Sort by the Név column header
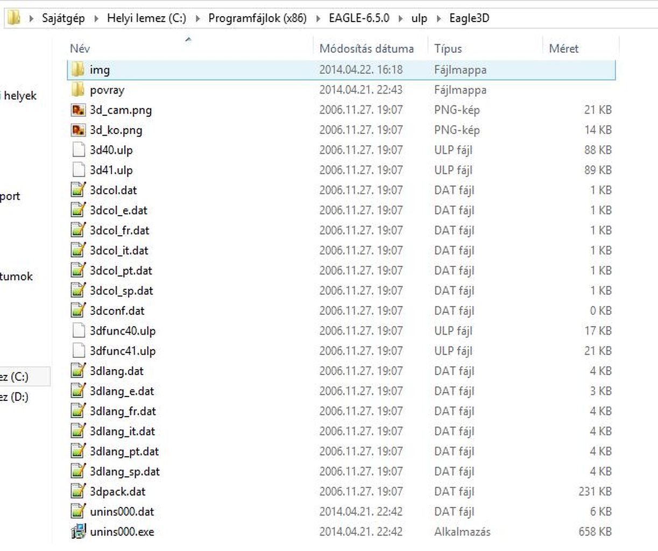Screen dimensions: 658x551 tap(80, 48)
